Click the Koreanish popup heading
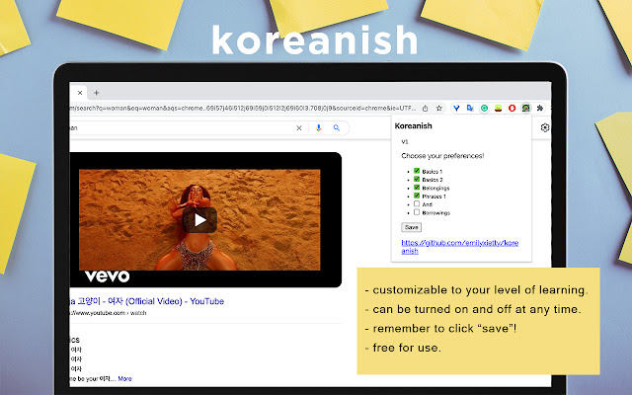The image size is (632, 395). (414, 125)
